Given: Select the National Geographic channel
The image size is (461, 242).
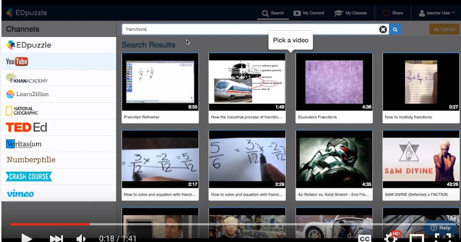Looking at the screenshot, I should [59, 111].
